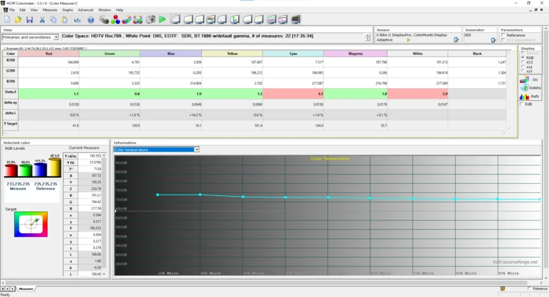Open the dark-screen monitor graph icon
Image resolution: width=549 pixels, height=297 pixels.
(x=295, y=20)
